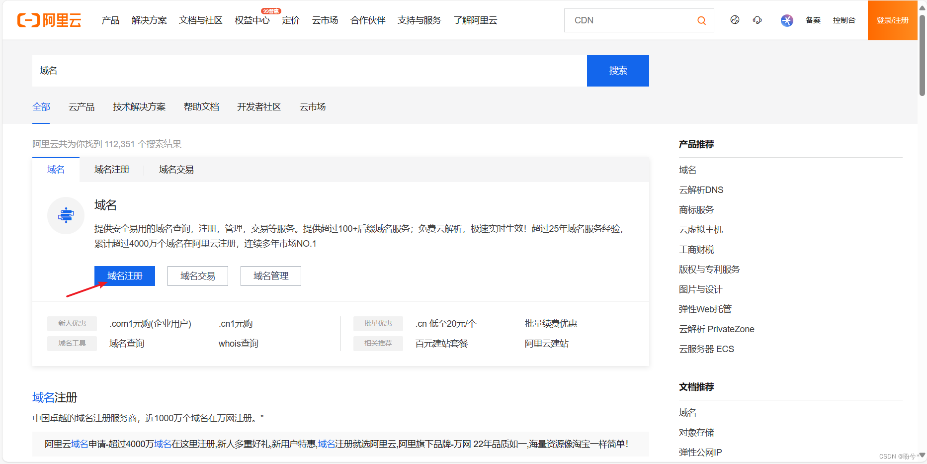Viewport: 927px width, 464px height.
Task: Click 云虚拟主机 in product recommendations
Action: (701, 230)
